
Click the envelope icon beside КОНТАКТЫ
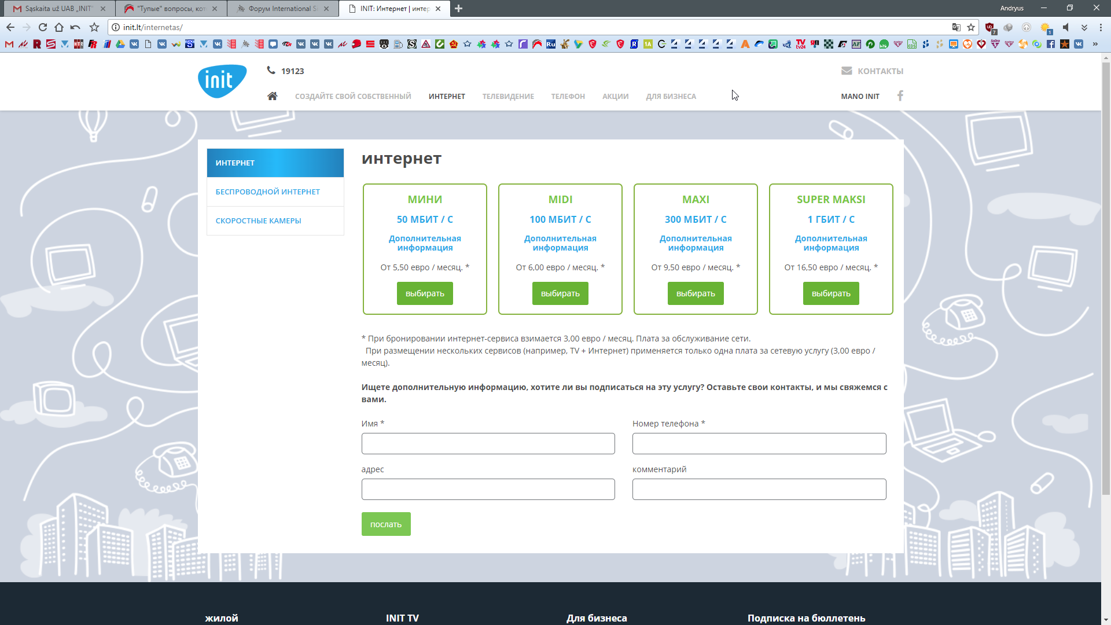(x=847, y=71)
